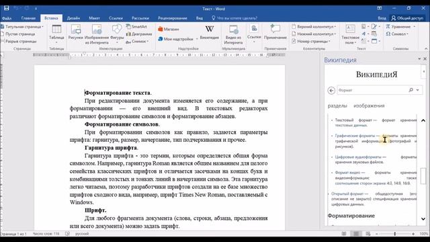This screenshot has height=242, width=430.
Task: Click the back arrow in Wikipedia pane
Action: point(331,90)
